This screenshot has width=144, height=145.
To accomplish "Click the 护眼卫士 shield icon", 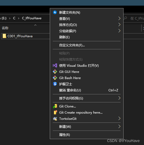I will [x=55, y=84].
